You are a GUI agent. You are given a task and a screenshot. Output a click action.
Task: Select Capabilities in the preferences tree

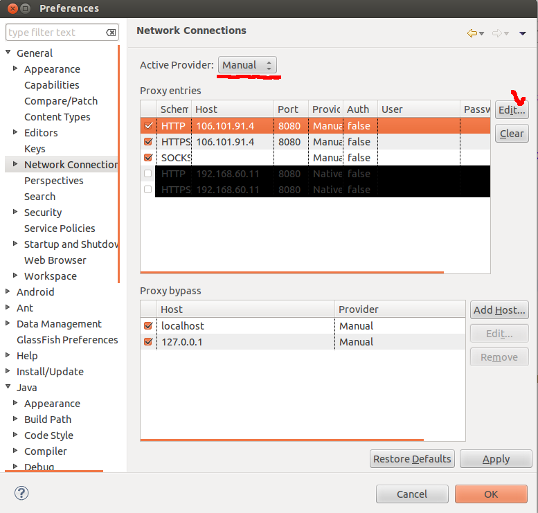(x=52, y=85)
